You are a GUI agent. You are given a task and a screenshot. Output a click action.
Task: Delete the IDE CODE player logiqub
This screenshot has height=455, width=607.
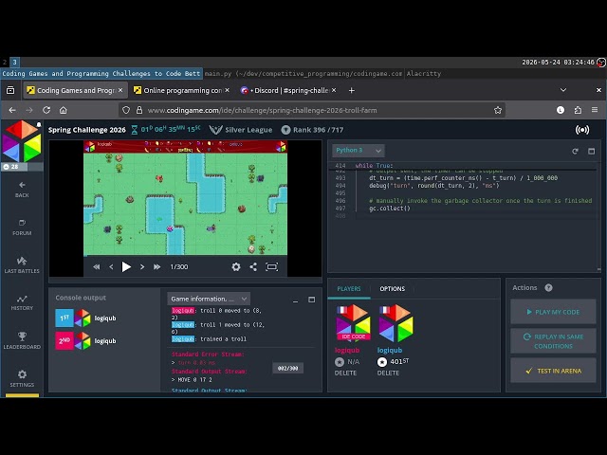click(345, 373)
